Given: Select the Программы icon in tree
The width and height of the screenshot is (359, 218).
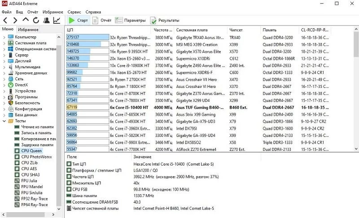Looking at the screenshot, I should tap(10, 97).
